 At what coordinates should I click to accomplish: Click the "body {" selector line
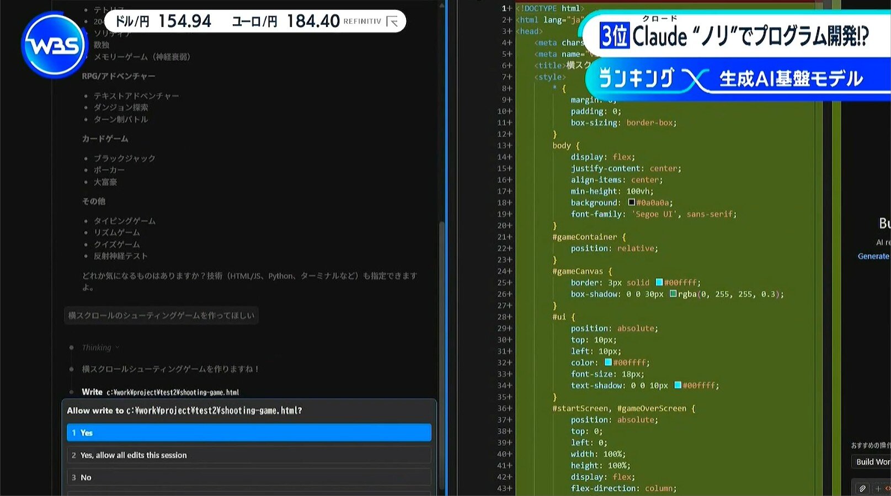pos(566,146)
